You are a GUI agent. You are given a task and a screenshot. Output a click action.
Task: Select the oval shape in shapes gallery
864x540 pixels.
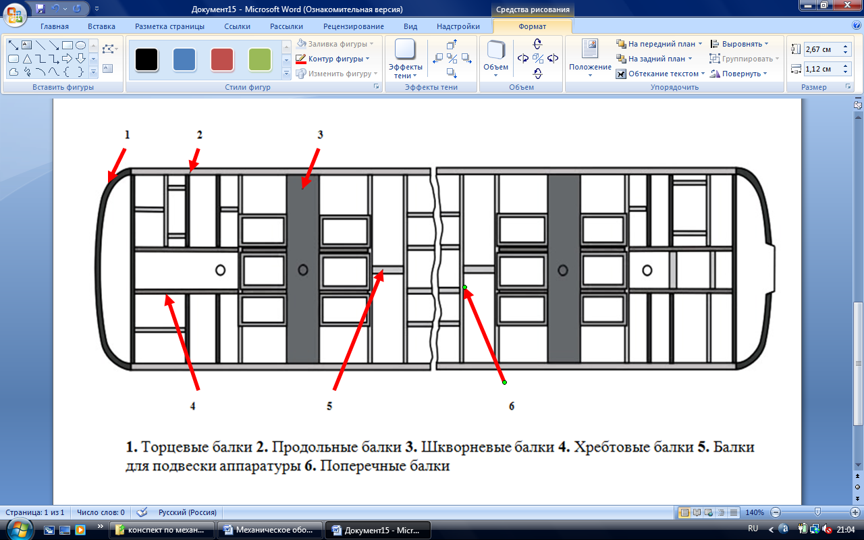click(80, 45)
